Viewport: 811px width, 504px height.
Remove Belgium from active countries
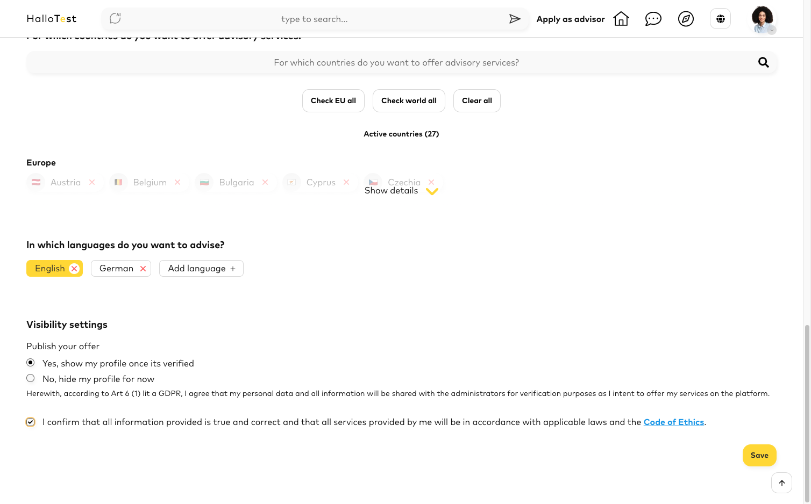tap(177, 182)
